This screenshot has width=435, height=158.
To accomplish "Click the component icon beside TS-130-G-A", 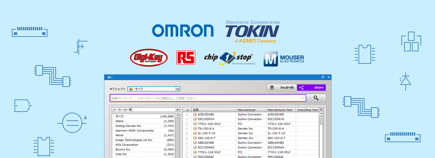I will [195, 129].
